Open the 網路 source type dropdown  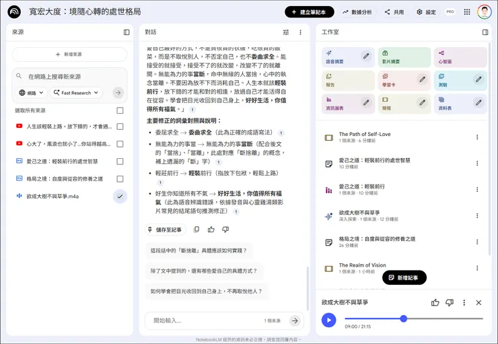(x=32, y=93)
